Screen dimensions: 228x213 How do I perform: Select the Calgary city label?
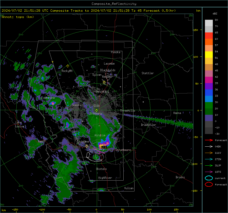pyautogui.click(x=99, y=149)
